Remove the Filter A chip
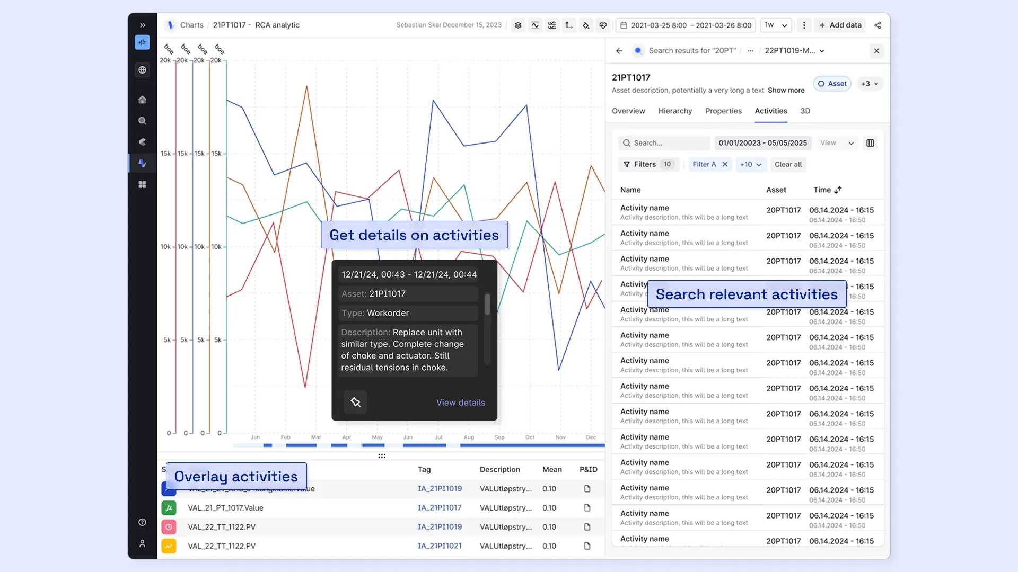Image resolution: width=1018 pixels, height=572 pixels. pyautogui.click(x=724, y=164)
